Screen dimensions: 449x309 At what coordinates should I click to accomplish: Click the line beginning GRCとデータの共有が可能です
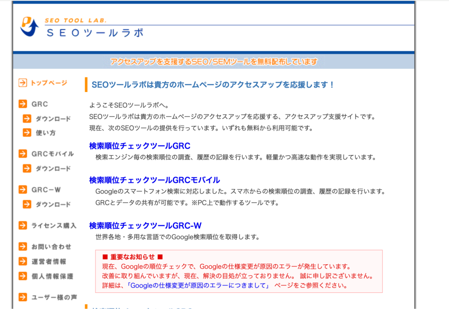pos(187,203)
